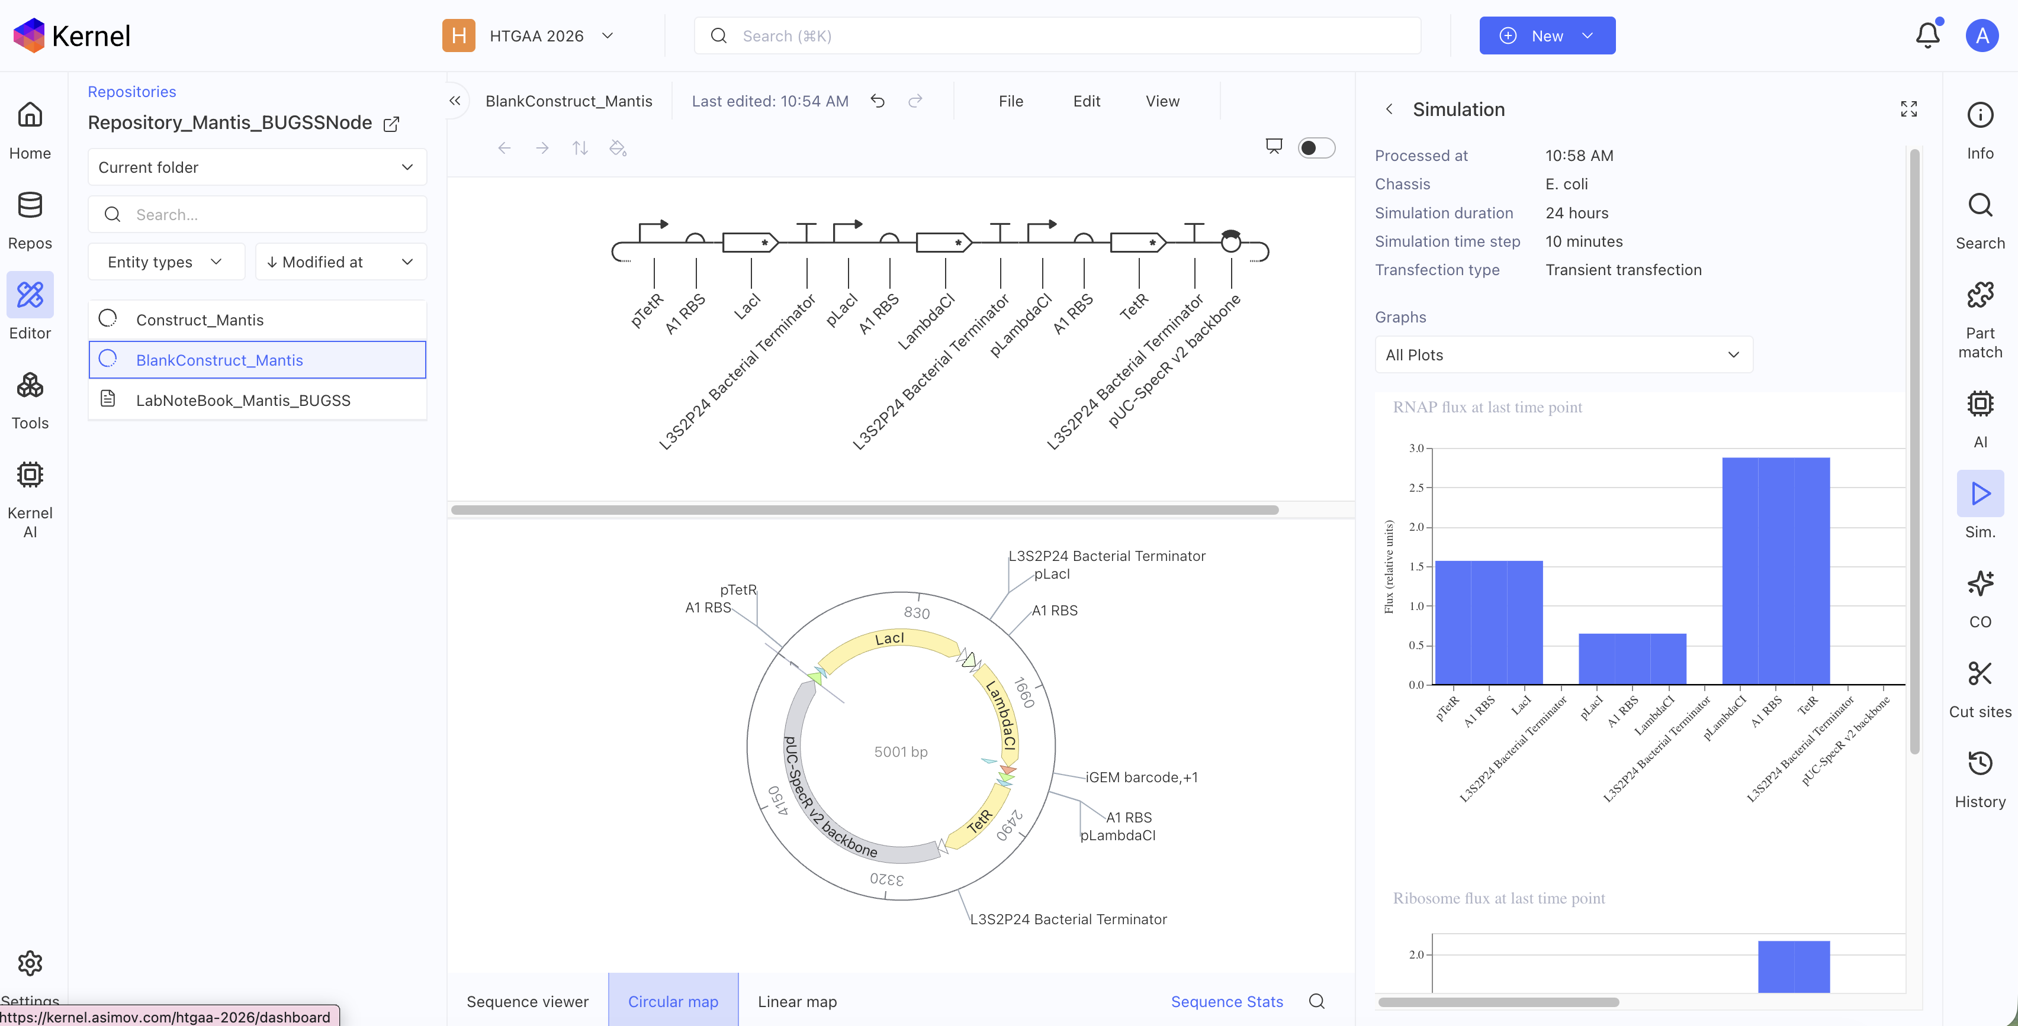Select BlankConstruct_Mantis in the file list

tap(257, 359)
